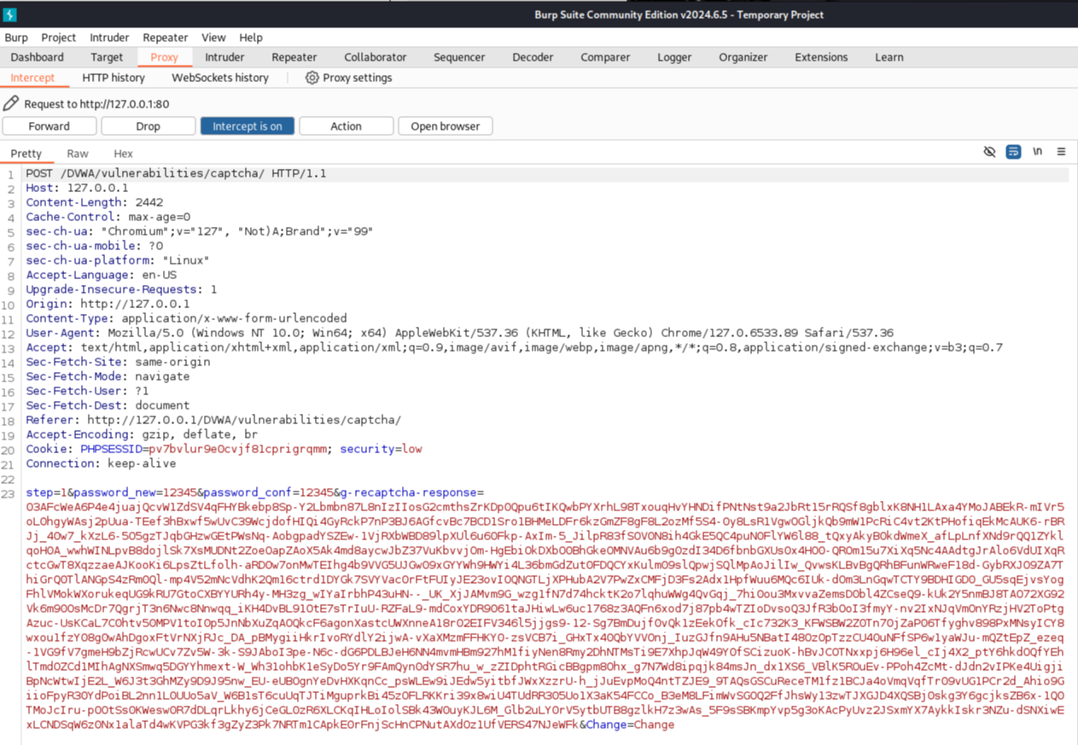Image resolution: width=1078 pixels, height=745 pixels.
Task: Click the 'Change=Change' body parameter
Action: click(630, 725)
